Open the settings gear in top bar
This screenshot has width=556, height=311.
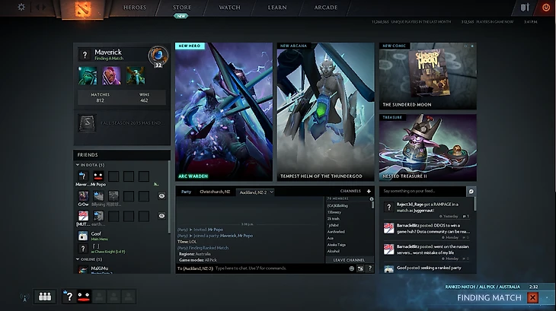pos(21,7)
